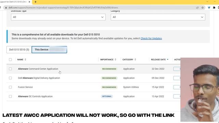Click the 22 Dec 2022 release date
This screenshot has width=219, height=123.
pos(158,69)
